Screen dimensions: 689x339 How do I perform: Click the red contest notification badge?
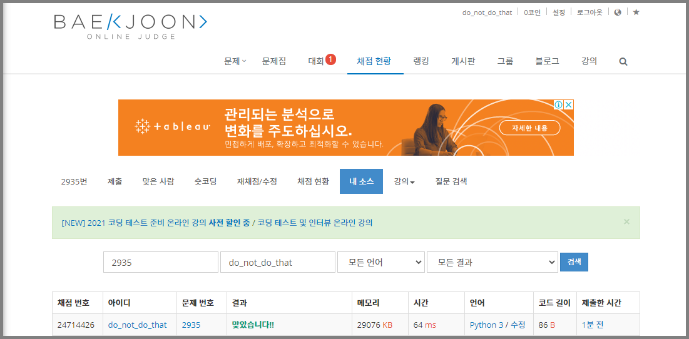coord(331,59)
